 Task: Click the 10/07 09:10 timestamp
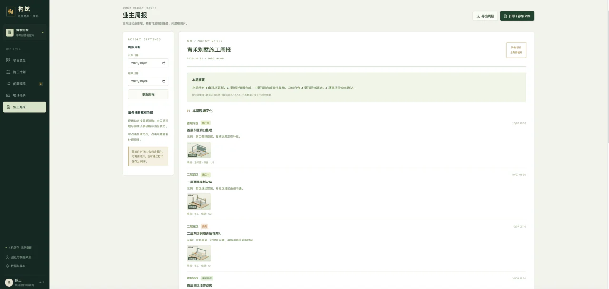point(519,226)
